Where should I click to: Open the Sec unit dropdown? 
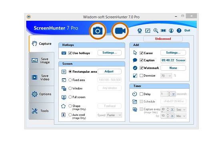tap(181, 109)
